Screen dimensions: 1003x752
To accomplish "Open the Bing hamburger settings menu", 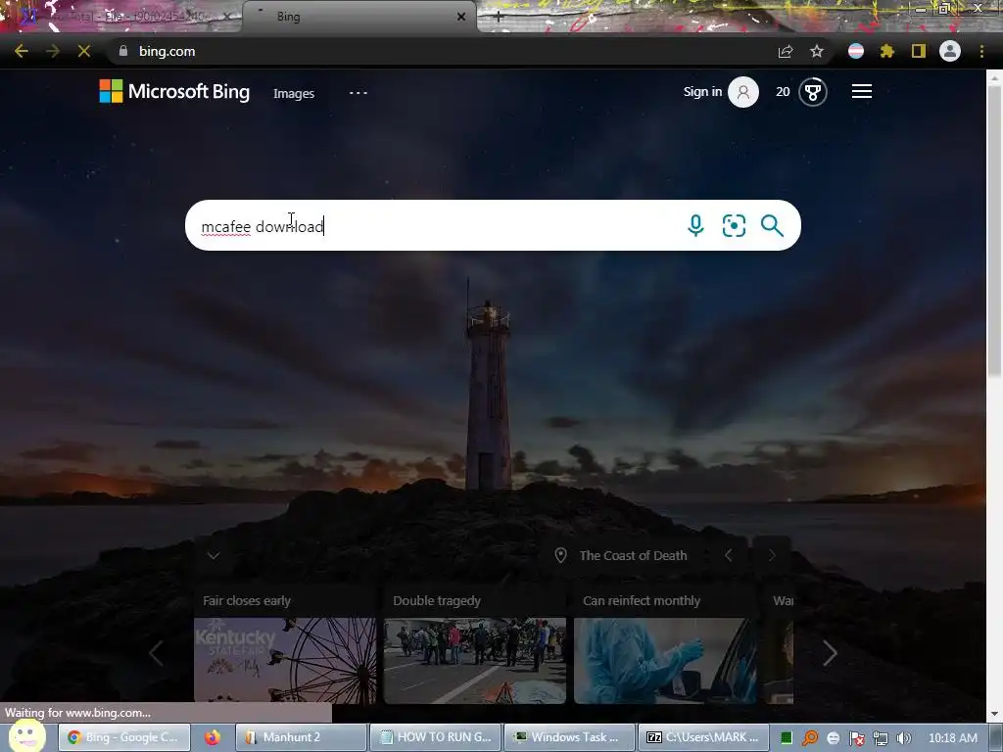I will point(862,91).
